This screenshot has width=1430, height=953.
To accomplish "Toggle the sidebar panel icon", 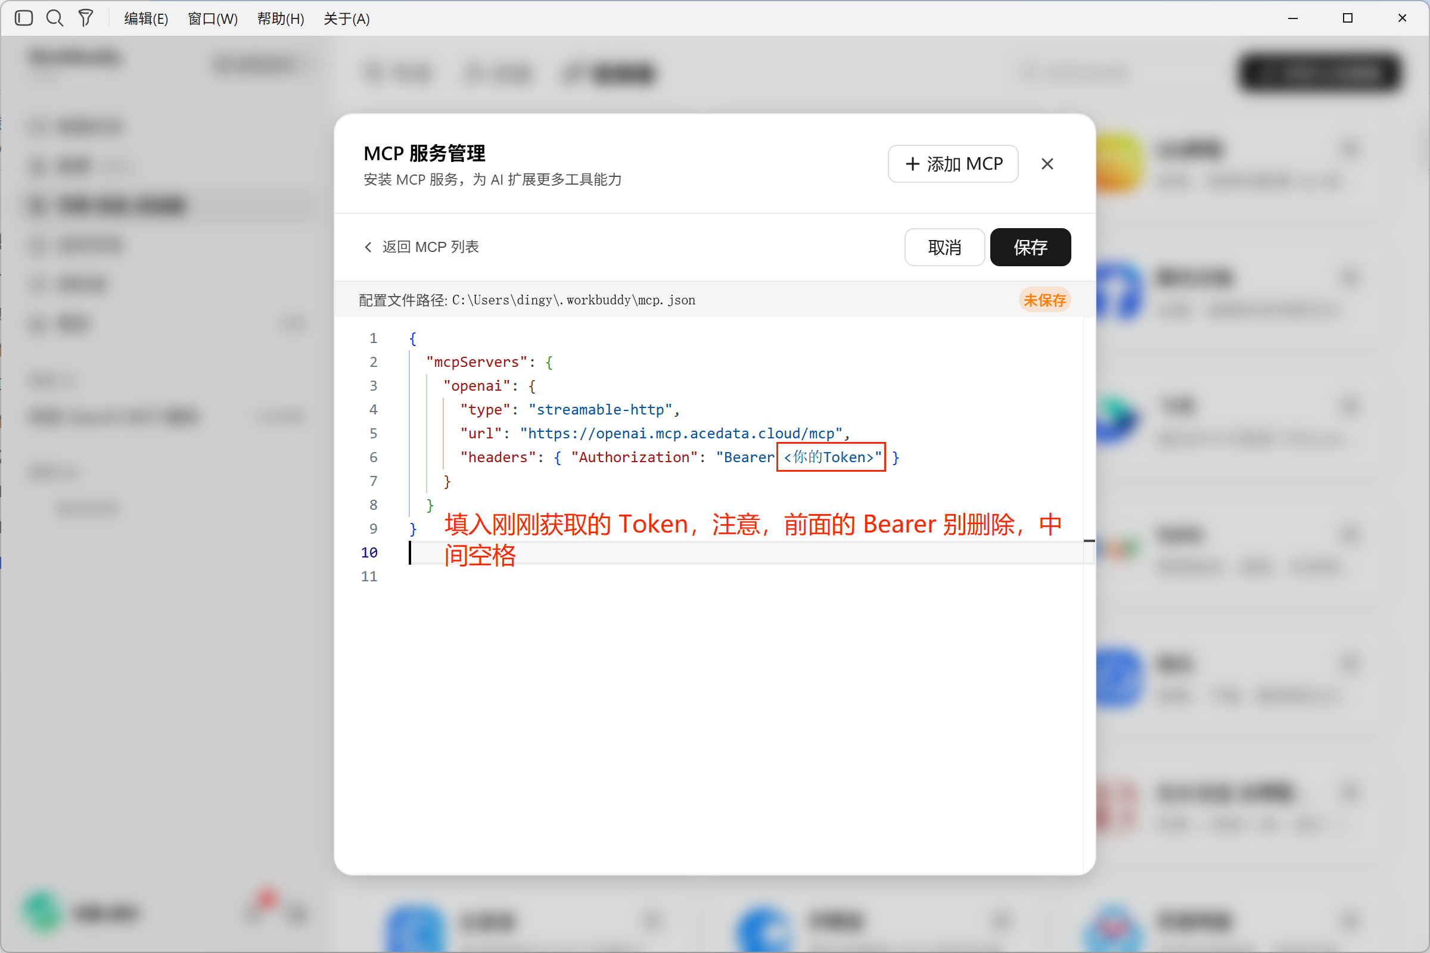I will [x=24, y=18].
